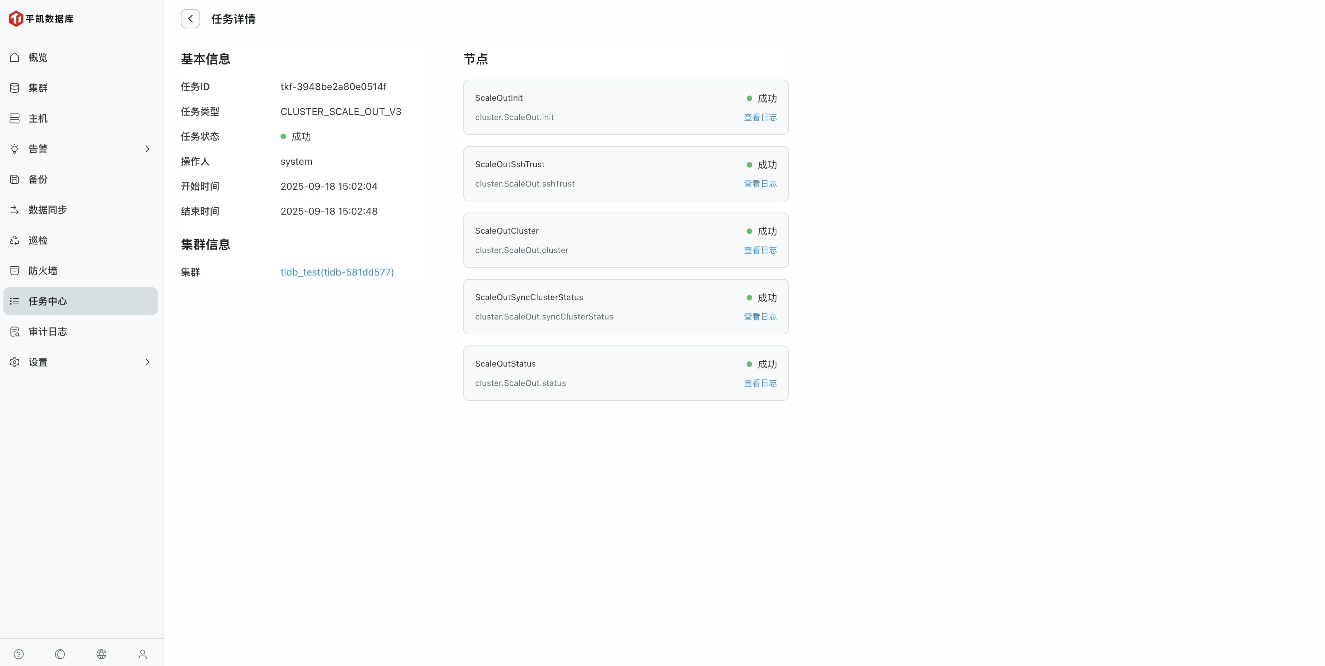View logs for the ScaleOutSshTrust node
Image resolution: width=1325 pixels, height=666 pixels.
tap(760, 183)
